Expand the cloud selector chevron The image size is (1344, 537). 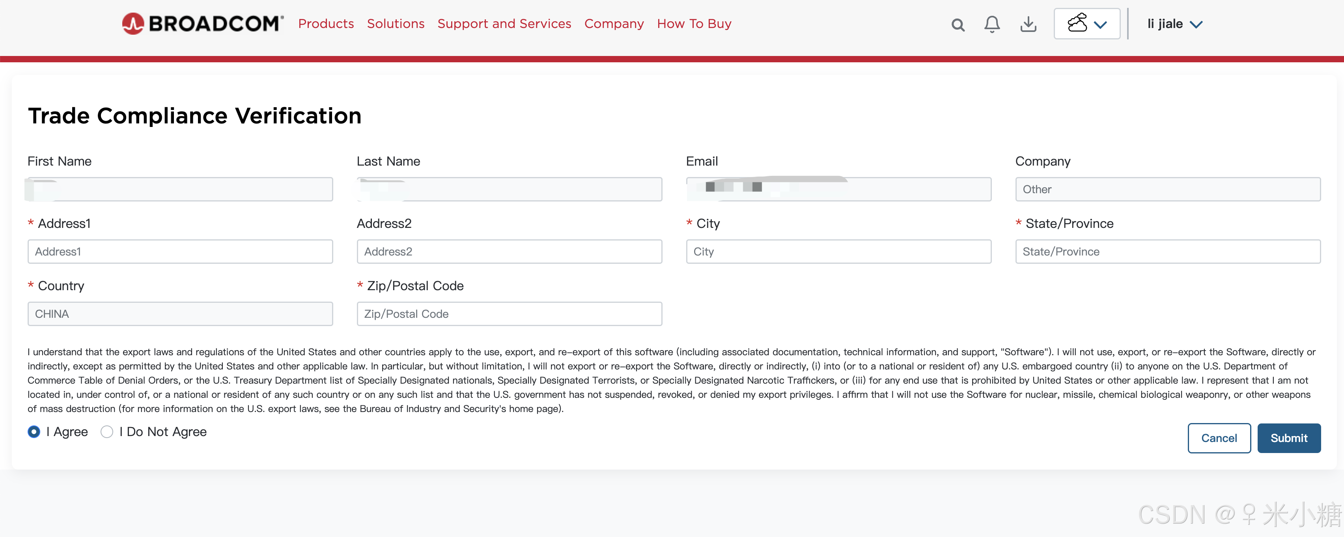coord(1100,24)
